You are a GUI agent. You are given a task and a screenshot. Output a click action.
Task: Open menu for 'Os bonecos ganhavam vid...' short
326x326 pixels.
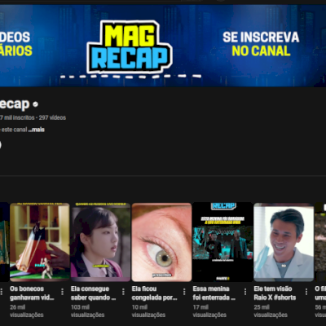[62, 292]
